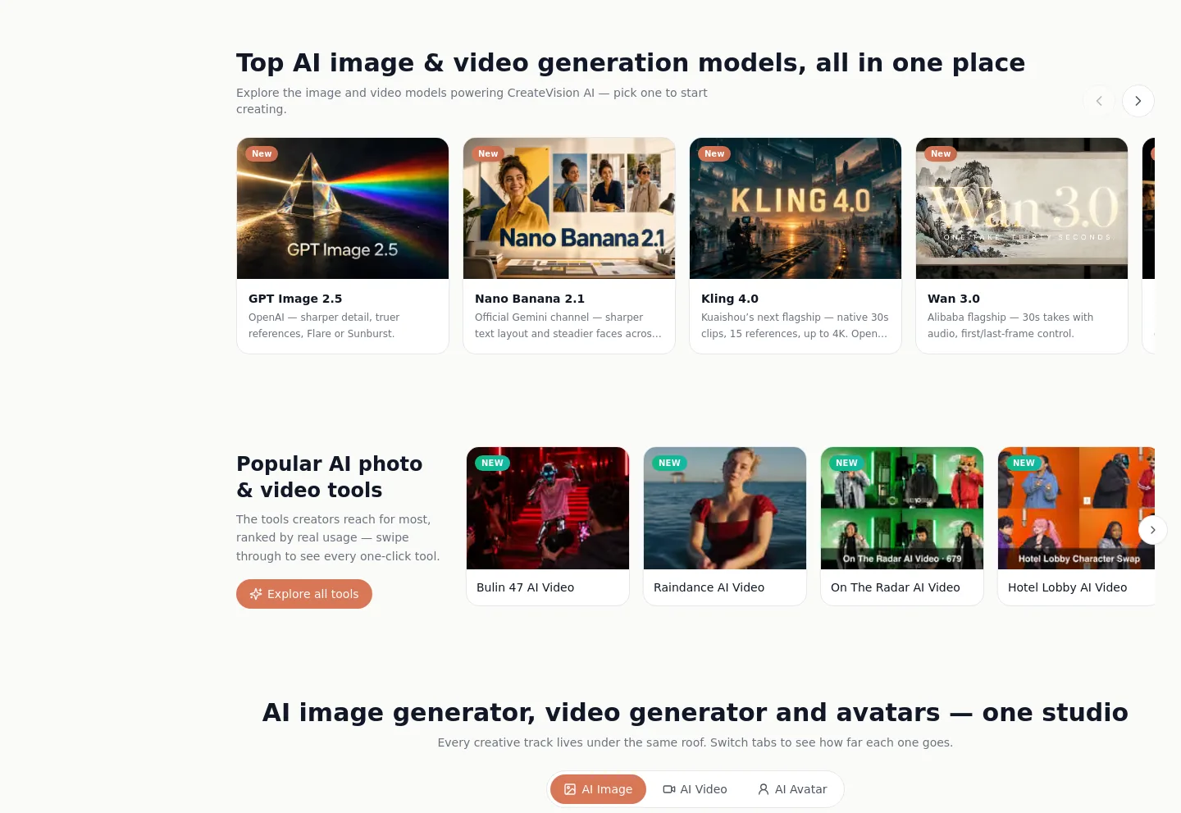Open the Wan 3.0 thumbnail image

tap(1022, 208)
